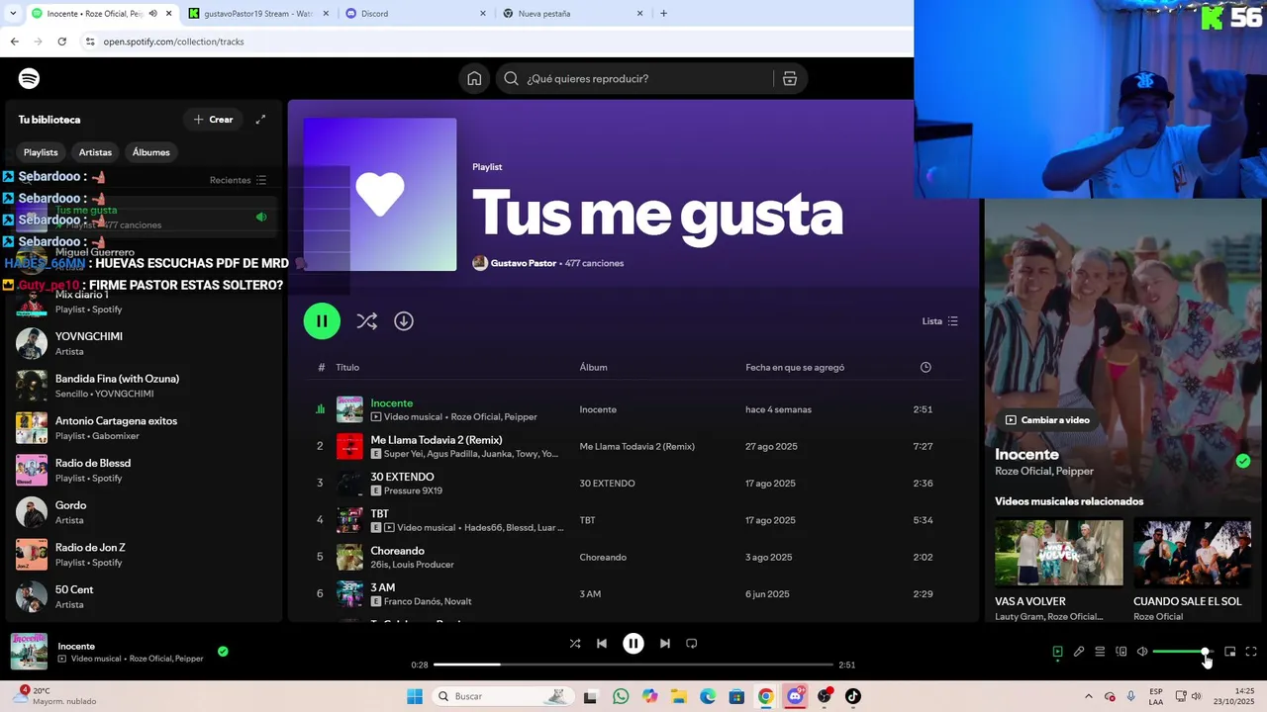Viewport: 1267px width, 712px height.
Task: Select the Álbumes filter chip
Action: tap(151, 152)
